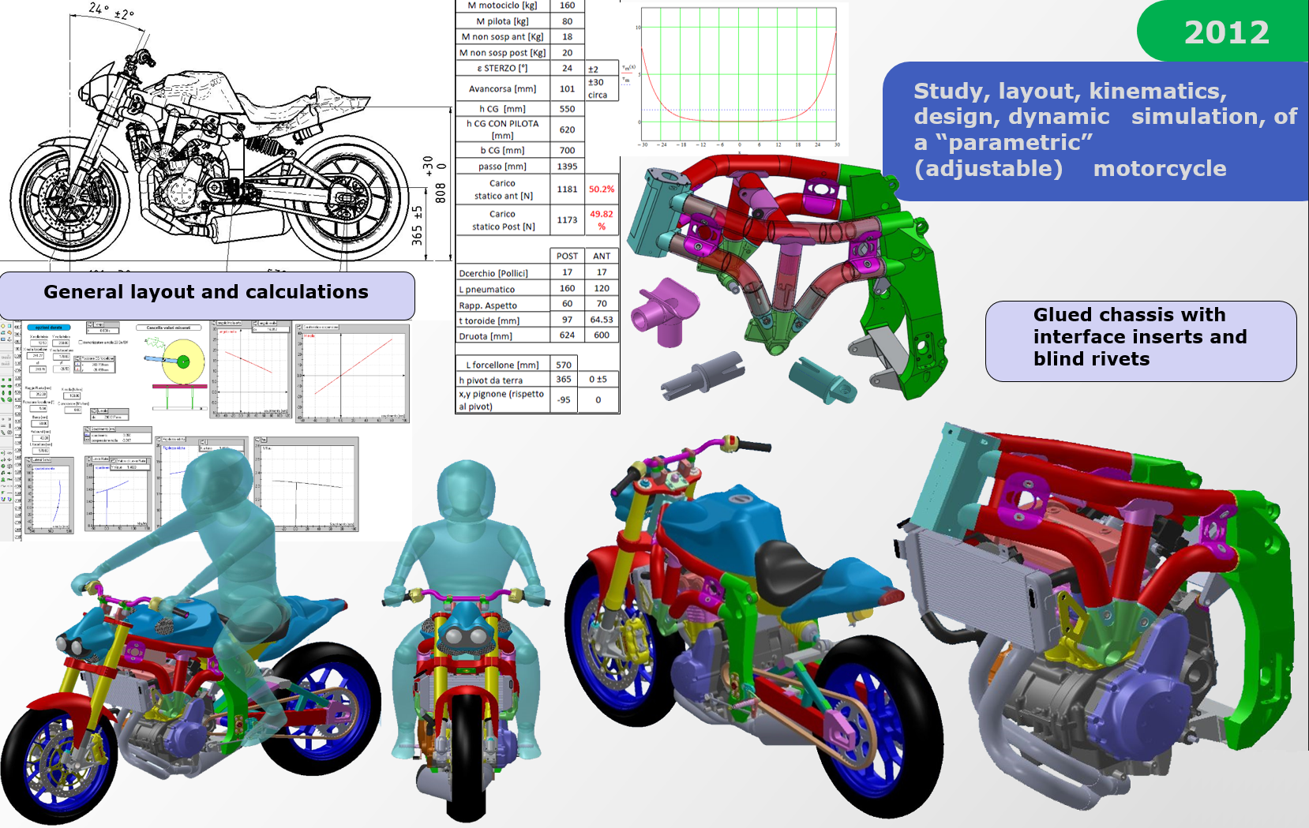Select the 'b CG [mm]' label
This screenshot has width=1309, height=828.
point(502,150)
